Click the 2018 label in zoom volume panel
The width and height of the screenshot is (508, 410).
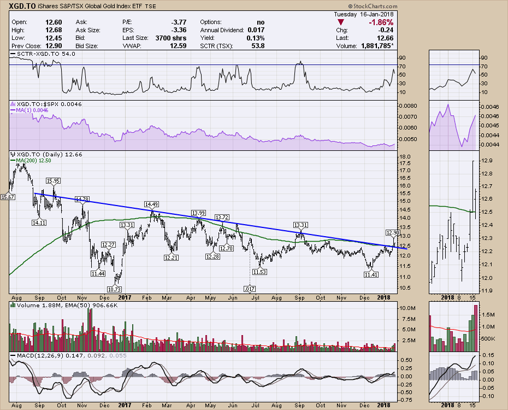[x=447, y=405]
